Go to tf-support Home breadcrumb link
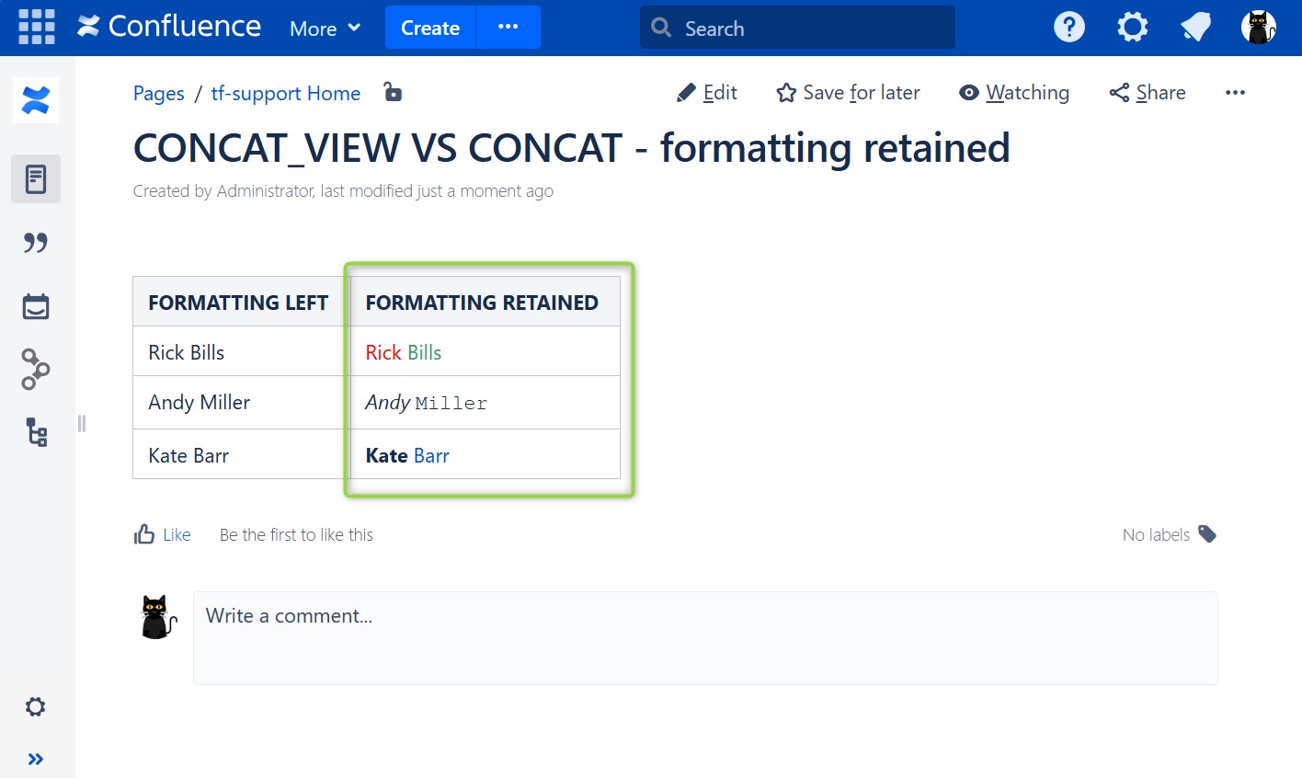Viewport: 1302px width, 778px height. click(x=285, y=93)
